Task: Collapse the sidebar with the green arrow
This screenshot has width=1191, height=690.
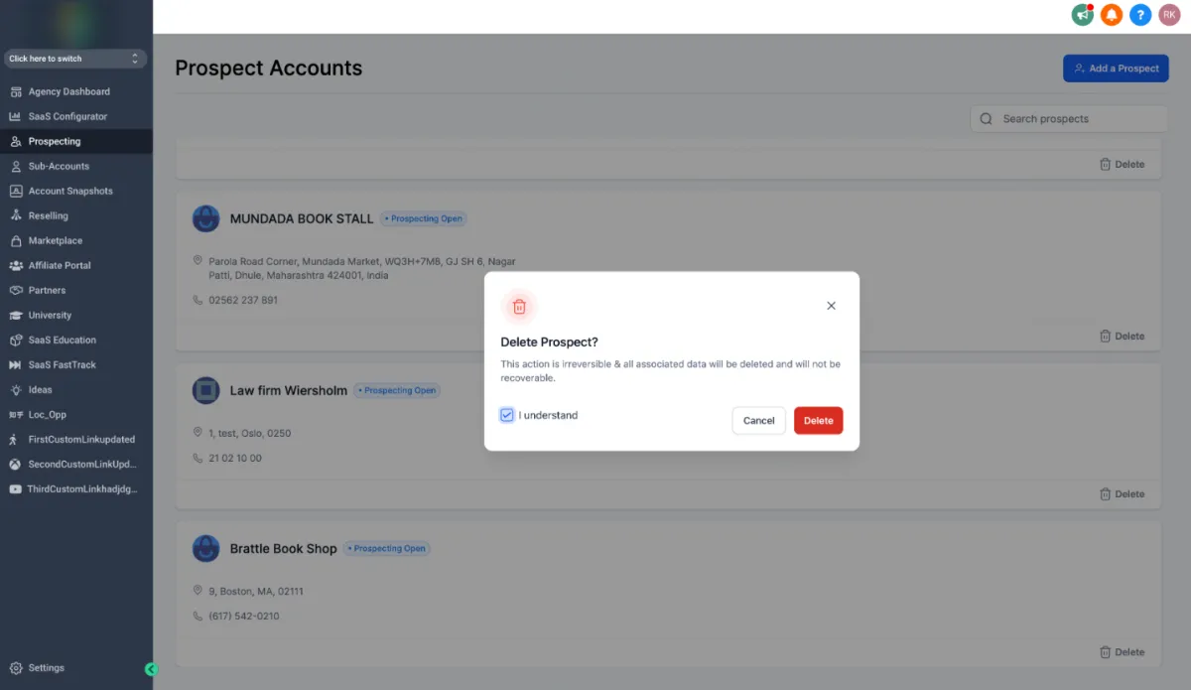Action: click(151, 669)
